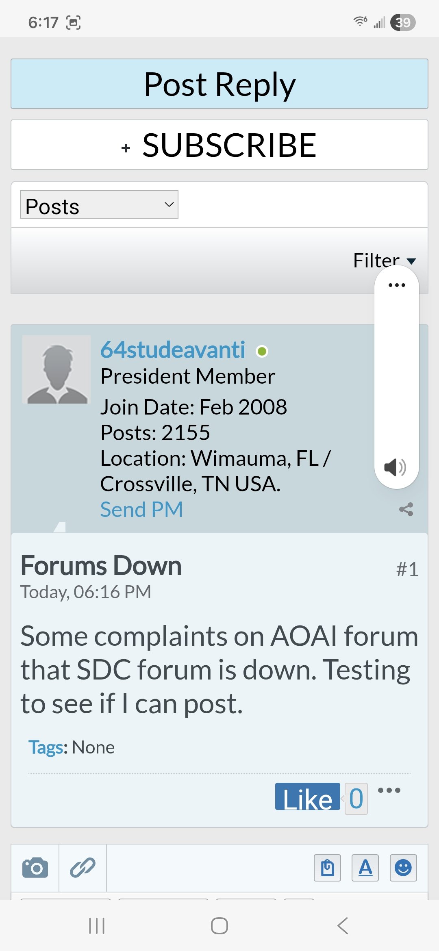Tap the Android home button
439x951 pixels.
pos(219,926)
